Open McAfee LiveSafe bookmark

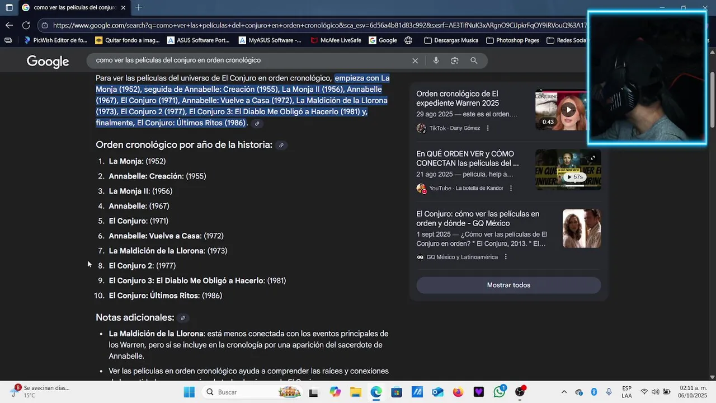(x=336, y=40)
